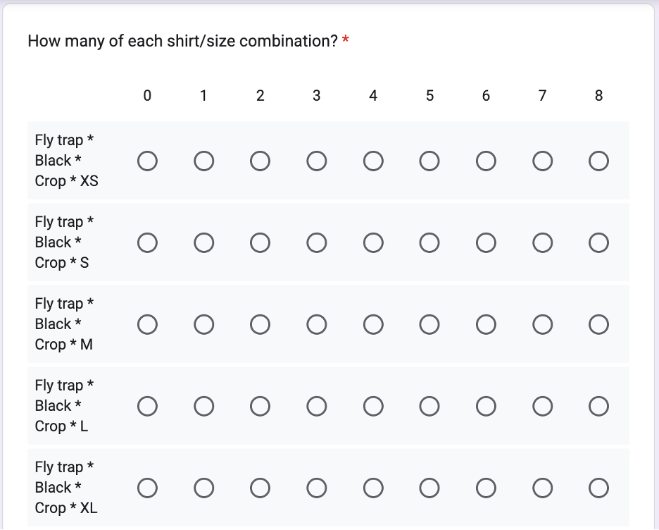Viewport: 659px width, 530px height.
Task: Choose 6 for Fly trap Black Crop M
Action: pos(486,325)
